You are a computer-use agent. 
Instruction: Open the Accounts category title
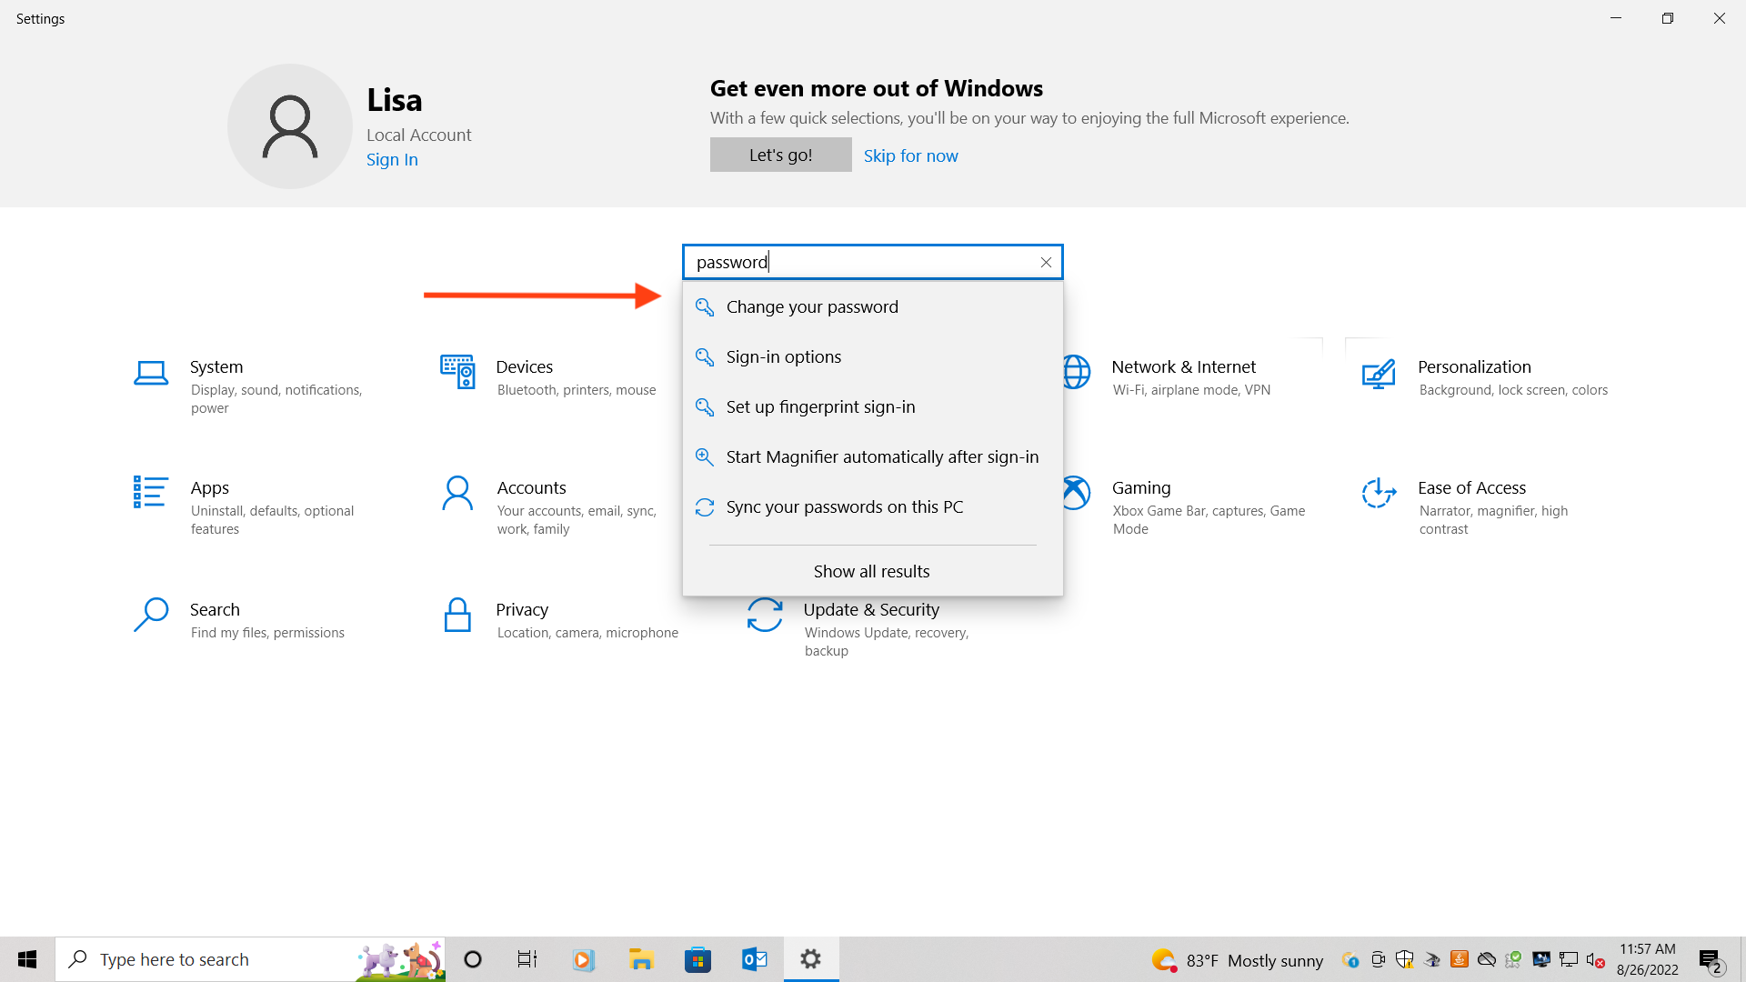click(531, 487)
